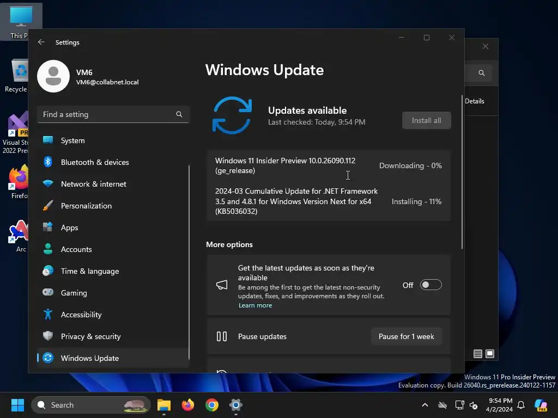Select the Arc desktop shortcut
The height and width of the screenshot is (418, 558).
pos(19,236)
